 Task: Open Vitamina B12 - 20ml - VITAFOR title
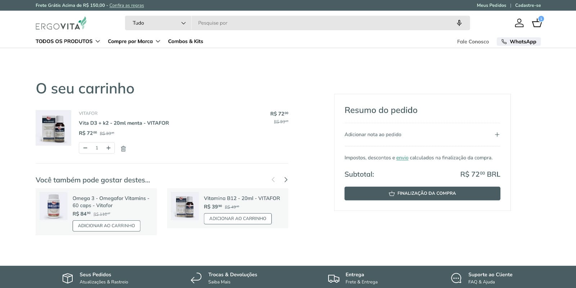click(x=242, y=198)
